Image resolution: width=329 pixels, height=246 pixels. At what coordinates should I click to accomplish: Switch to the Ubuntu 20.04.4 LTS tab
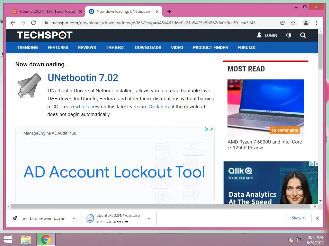[x=47, y=12]
